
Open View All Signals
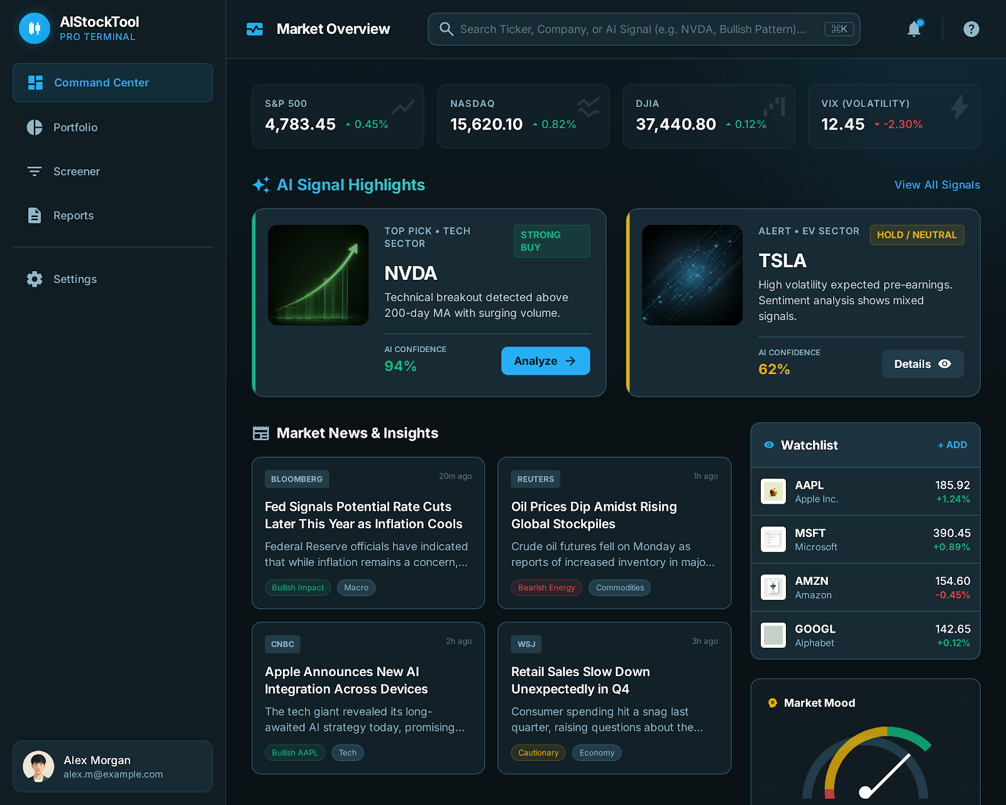tap(936, 184)
